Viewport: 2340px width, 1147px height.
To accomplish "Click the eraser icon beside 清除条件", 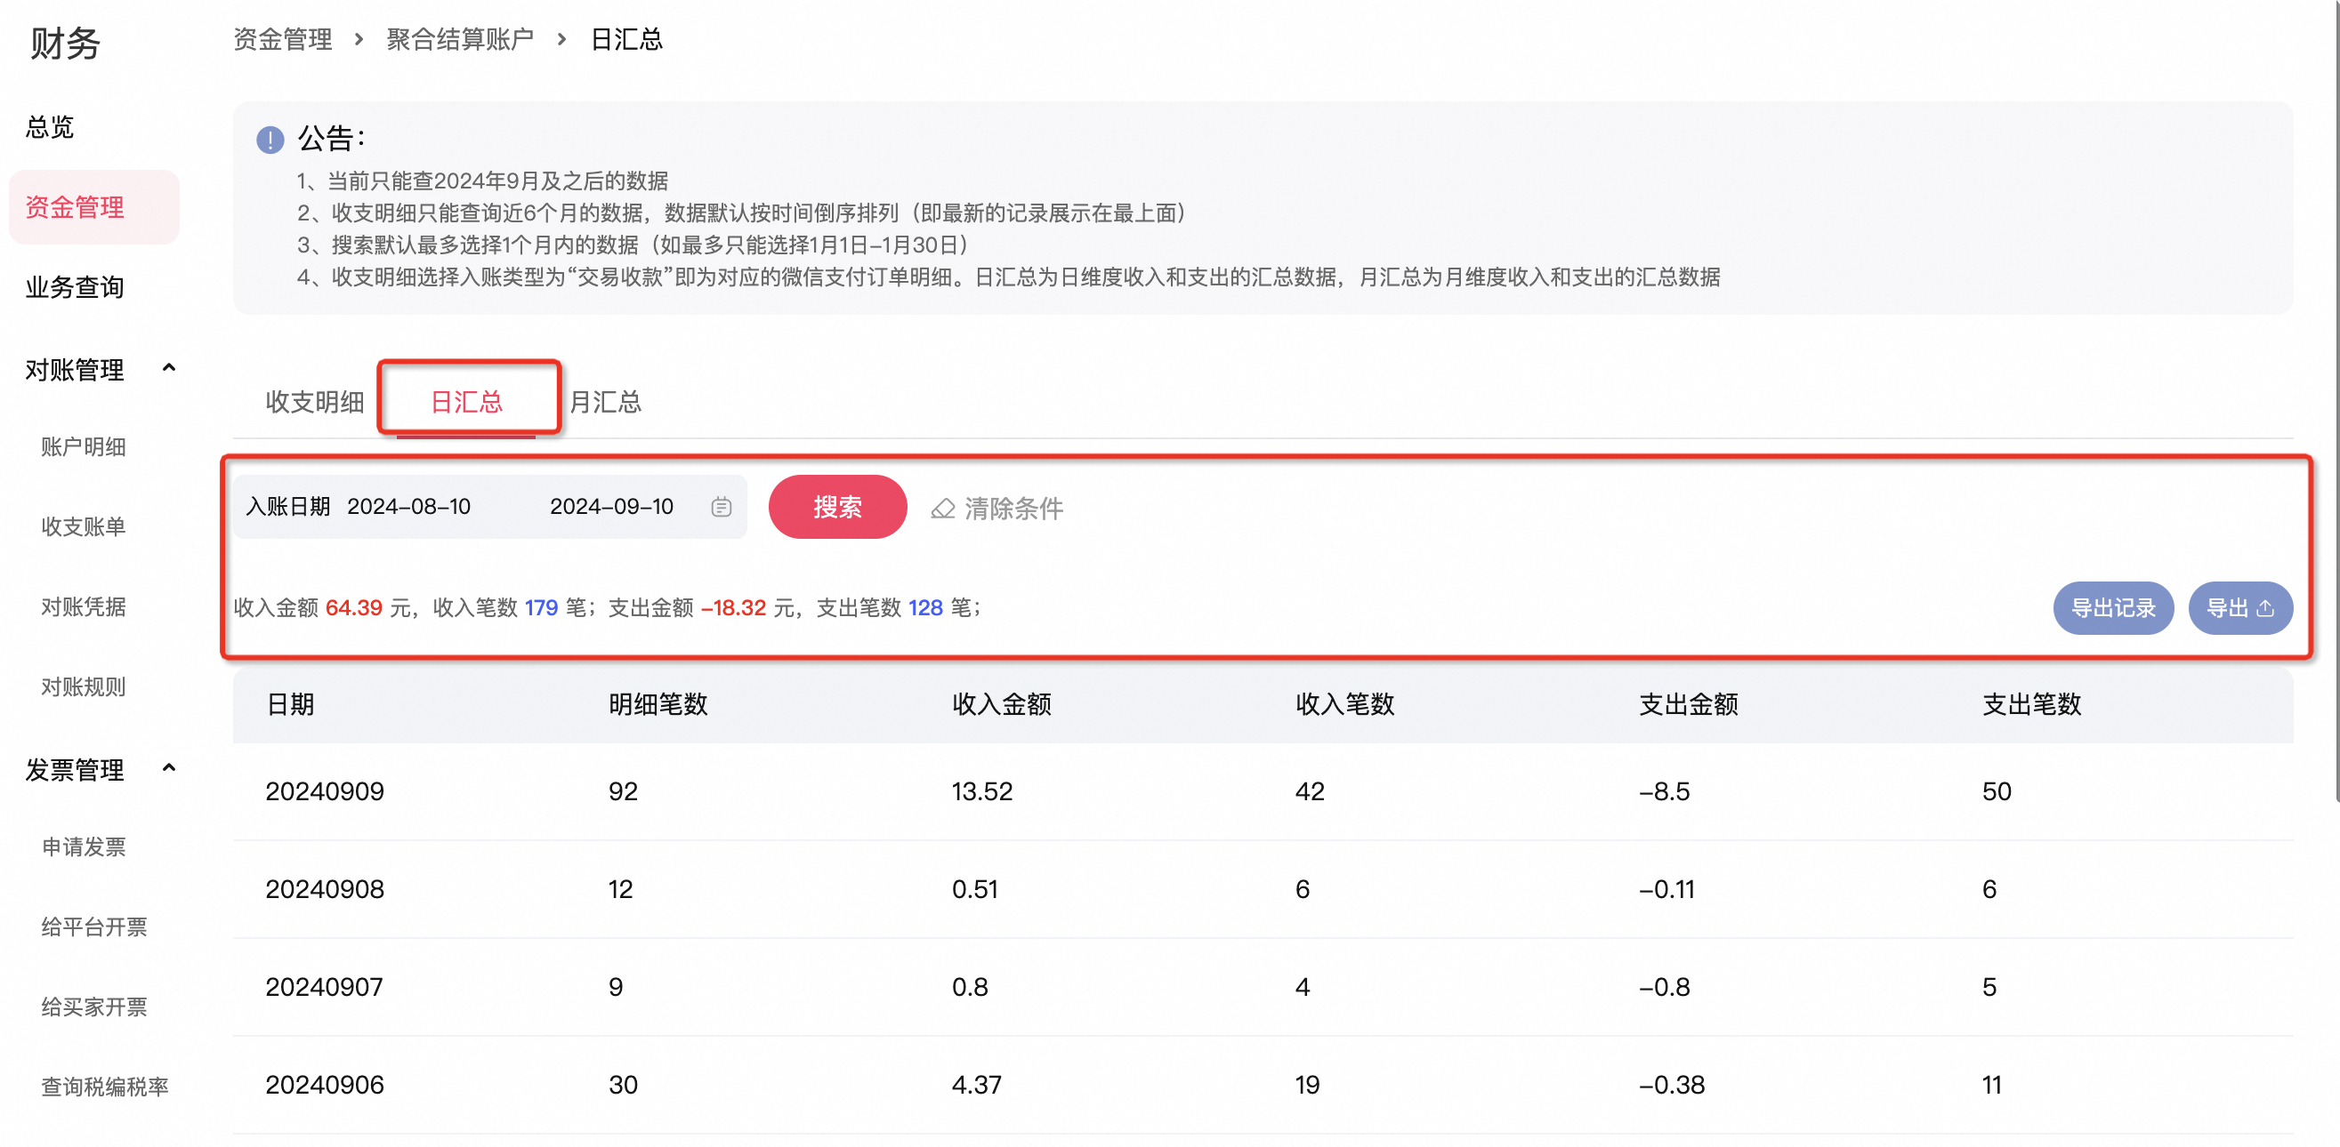I will (943, 509).
